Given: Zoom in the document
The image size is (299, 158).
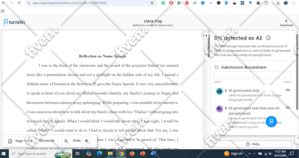Looking at the screenshot, I should (x=87, y=141).
